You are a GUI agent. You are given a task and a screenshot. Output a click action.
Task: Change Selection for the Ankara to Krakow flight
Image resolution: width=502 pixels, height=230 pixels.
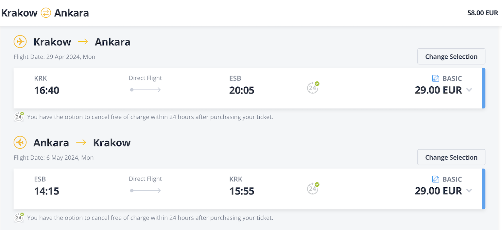(451, 157)
